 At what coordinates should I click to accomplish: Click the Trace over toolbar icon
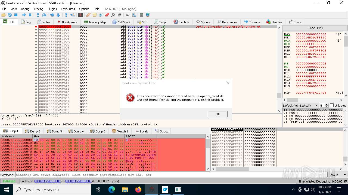58,15
